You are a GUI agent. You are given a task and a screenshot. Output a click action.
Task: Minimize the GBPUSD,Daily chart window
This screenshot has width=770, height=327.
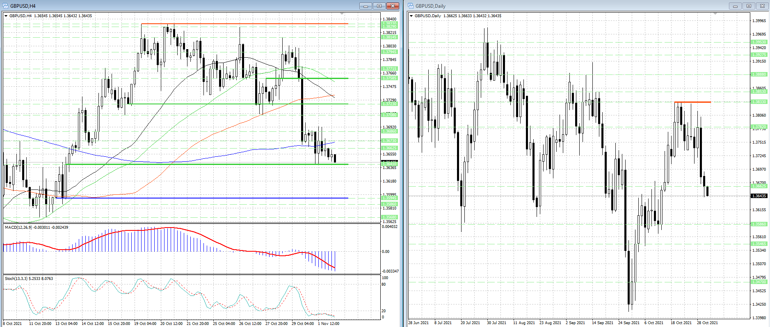tap(735, 6)
